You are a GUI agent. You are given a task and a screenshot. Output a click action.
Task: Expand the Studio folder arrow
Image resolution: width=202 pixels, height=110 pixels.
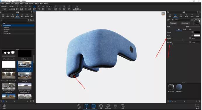[3, 31]
